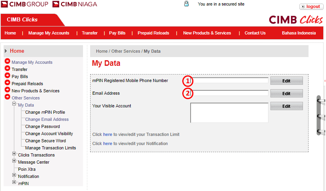Click the red arrow icon beside Pay Bills
Screen dimensions: 326x191
coord(8,75)
